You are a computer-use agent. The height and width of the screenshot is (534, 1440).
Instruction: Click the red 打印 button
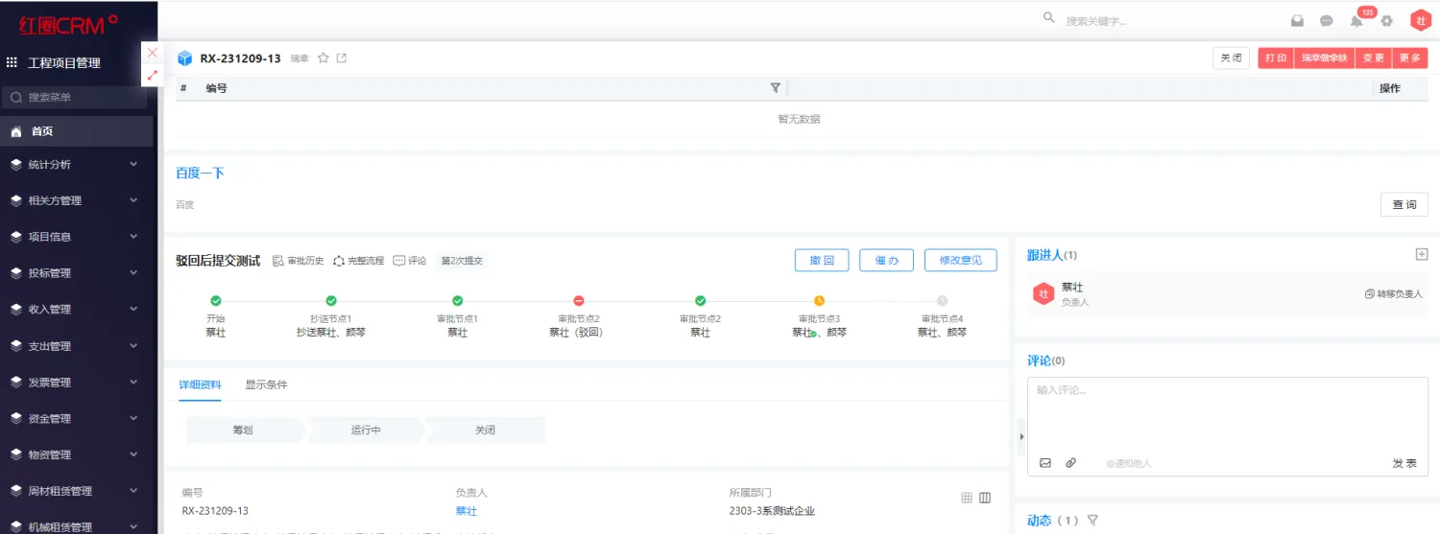(x=1275, y=58)
